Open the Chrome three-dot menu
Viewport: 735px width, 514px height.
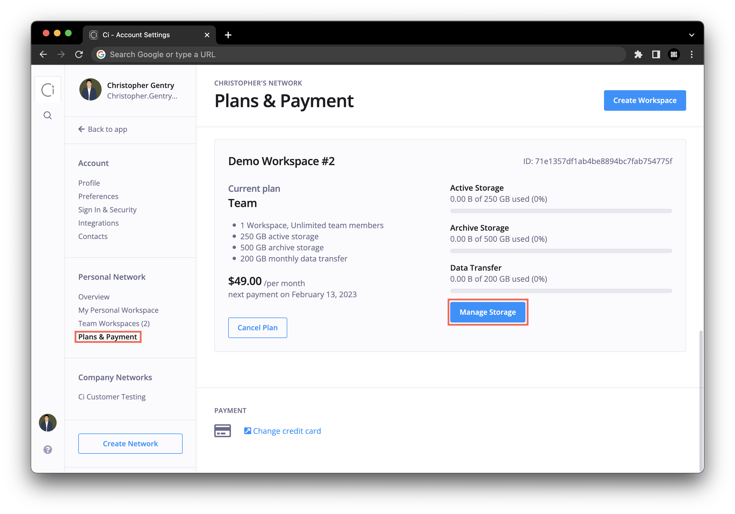pyautogui.click(x=691, y=54)
